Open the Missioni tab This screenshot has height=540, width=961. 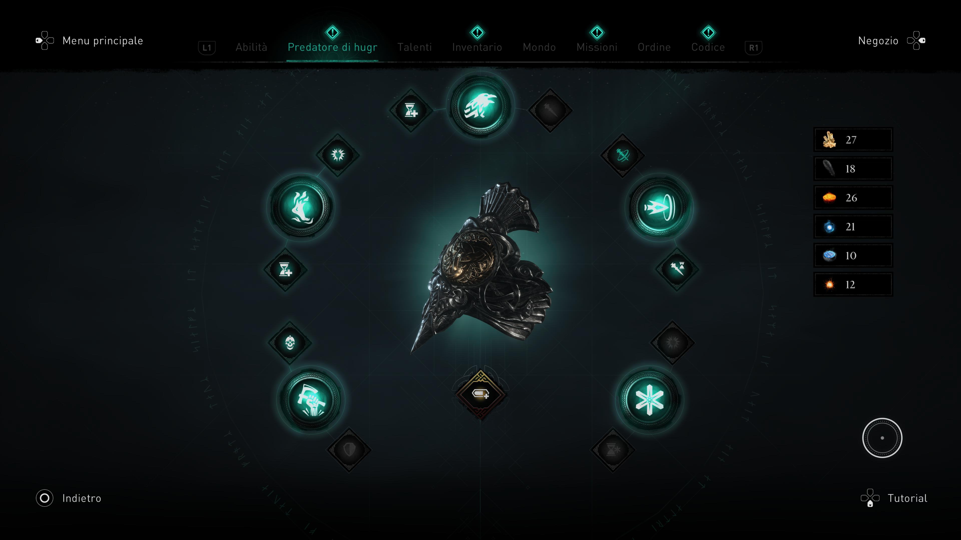(597, 47)
